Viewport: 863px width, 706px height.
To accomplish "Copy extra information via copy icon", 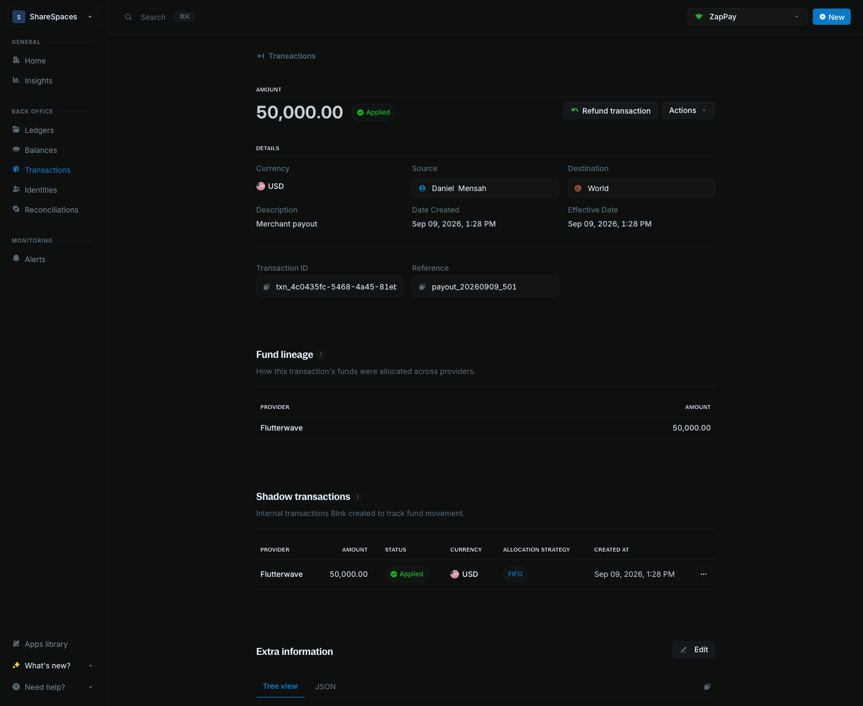I will tap(707, 687).
